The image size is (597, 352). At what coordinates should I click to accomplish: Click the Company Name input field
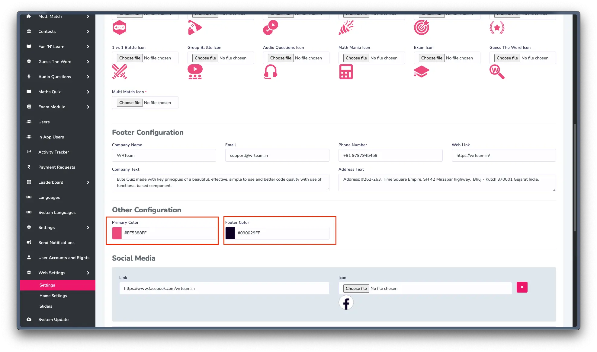(164, 155)
